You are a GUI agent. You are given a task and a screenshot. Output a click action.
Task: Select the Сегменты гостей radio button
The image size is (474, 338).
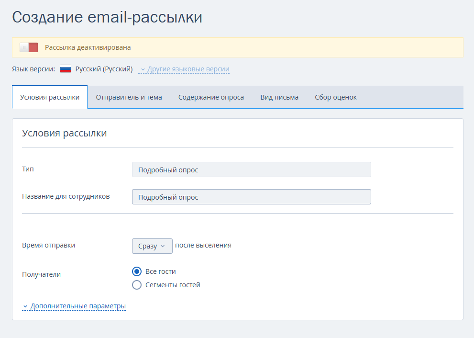pyautogui.click(x=137, y=285)
